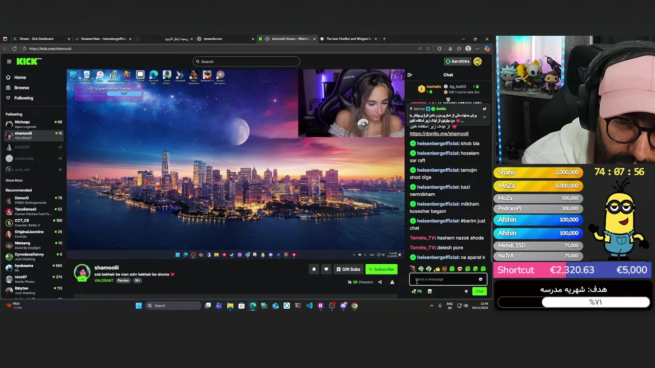
Task: Open the chat settings gear
Action: click(466, 291)
